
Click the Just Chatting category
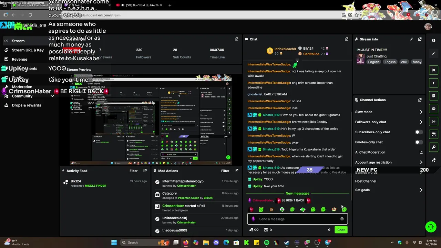[x=376, y=56]
